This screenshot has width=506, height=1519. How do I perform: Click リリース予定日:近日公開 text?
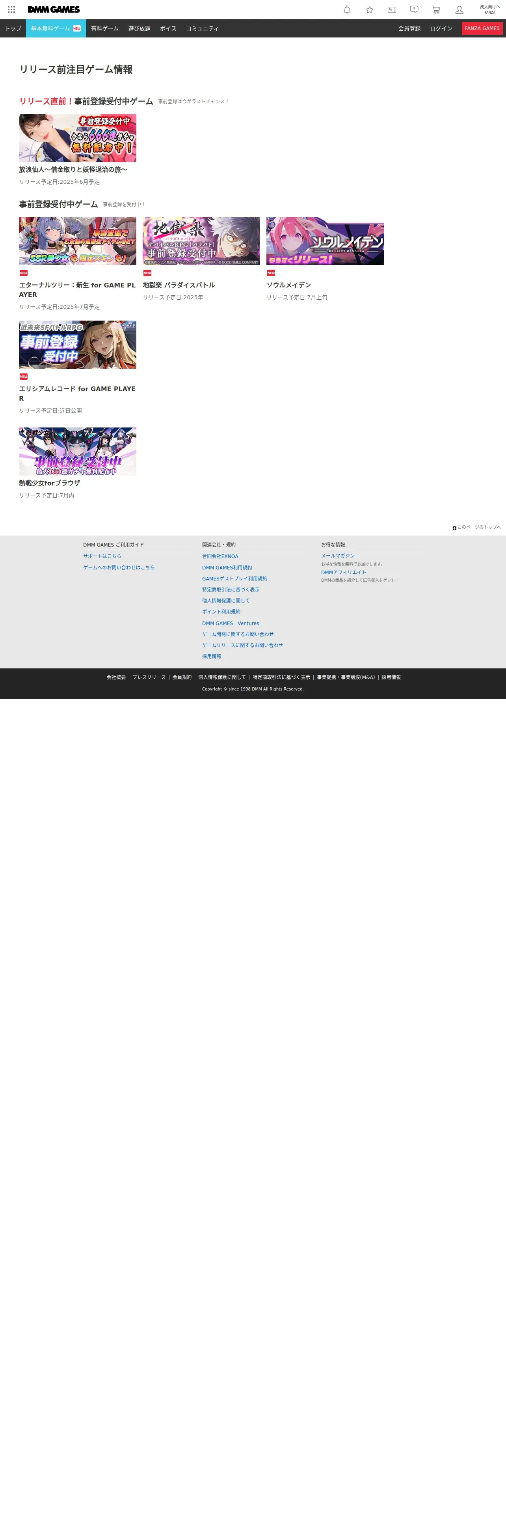pos(51,411)
